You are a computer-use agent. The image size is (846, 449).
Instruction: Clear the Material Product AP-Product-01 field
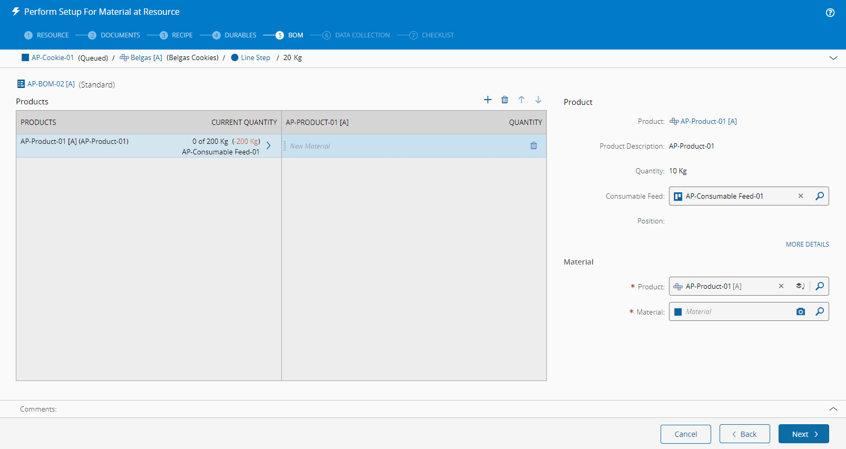pos(781,286)
